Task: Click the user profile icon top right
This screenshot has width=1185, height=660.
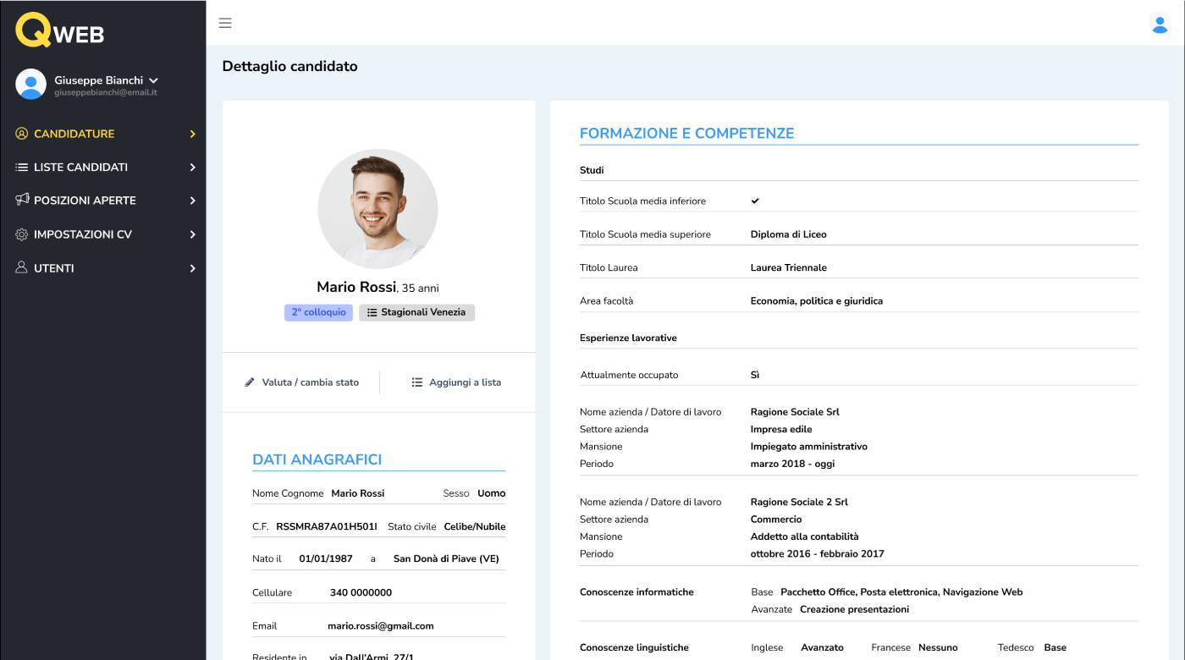Action: 1159,25
